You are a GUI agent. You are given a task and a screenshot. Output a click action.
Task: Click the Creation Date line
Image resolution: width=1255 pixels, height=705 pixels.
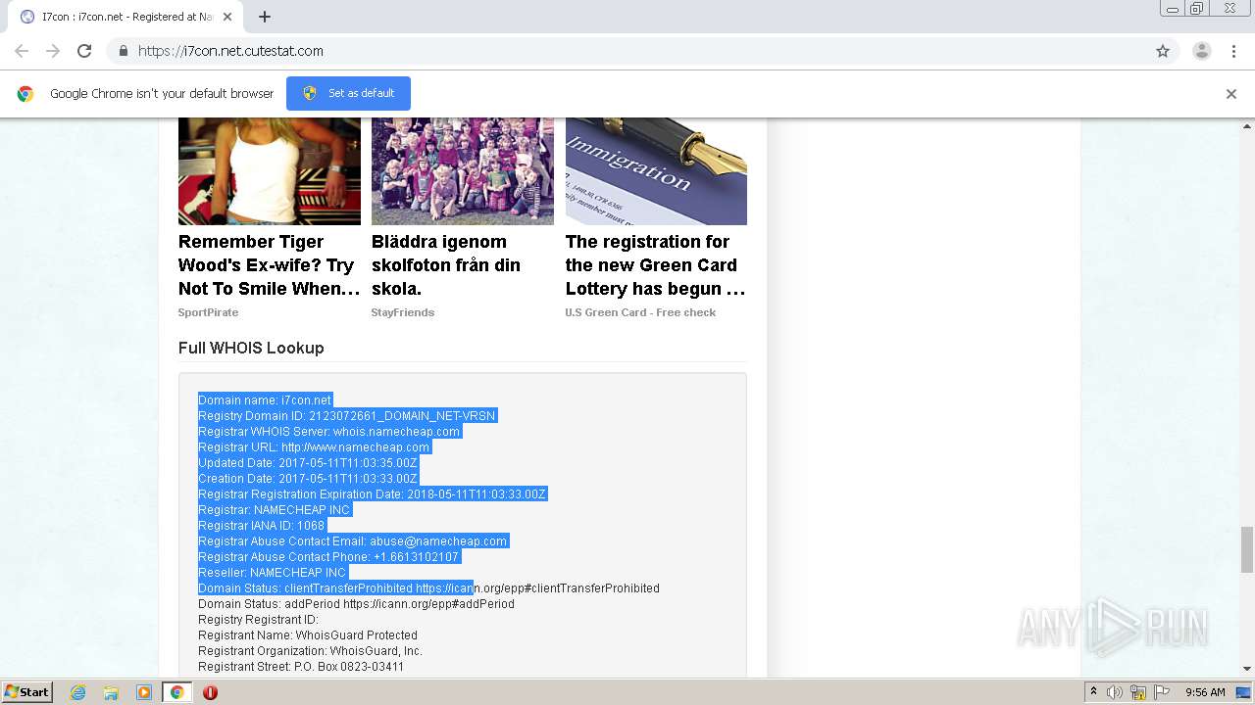[x=308, y=478]
